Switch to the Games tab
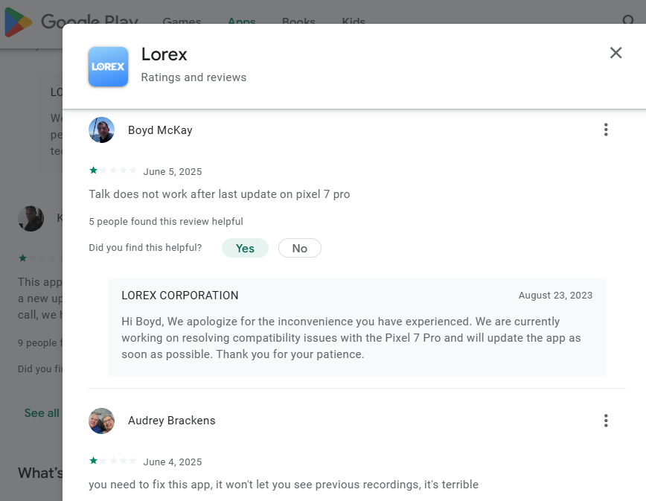The width and height of the screenshot is (646, 501). point(182,22)
